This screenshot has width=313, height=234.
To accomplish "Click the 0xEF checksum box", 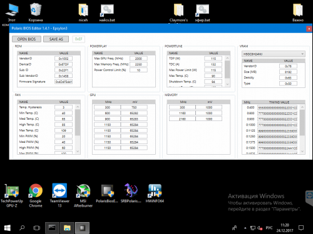I will [x=79, y=39].
